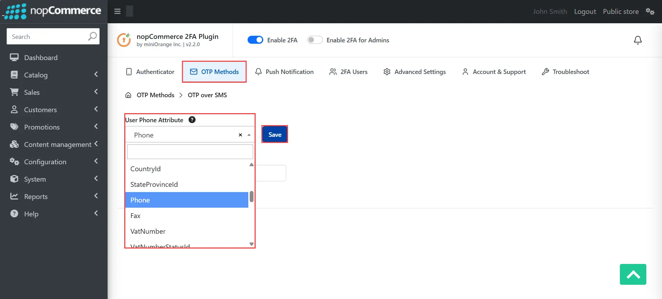This screenshot has height=299, width=662.
Task: Click the dropdown list scroll-up arrow
Action: tap(251, 165)
